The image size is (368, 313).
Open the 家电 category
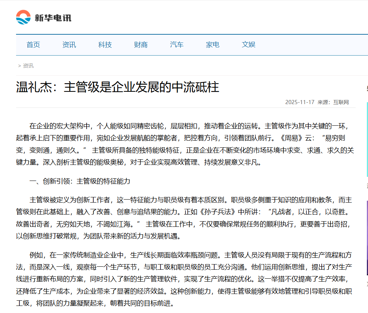click(212, 44)
